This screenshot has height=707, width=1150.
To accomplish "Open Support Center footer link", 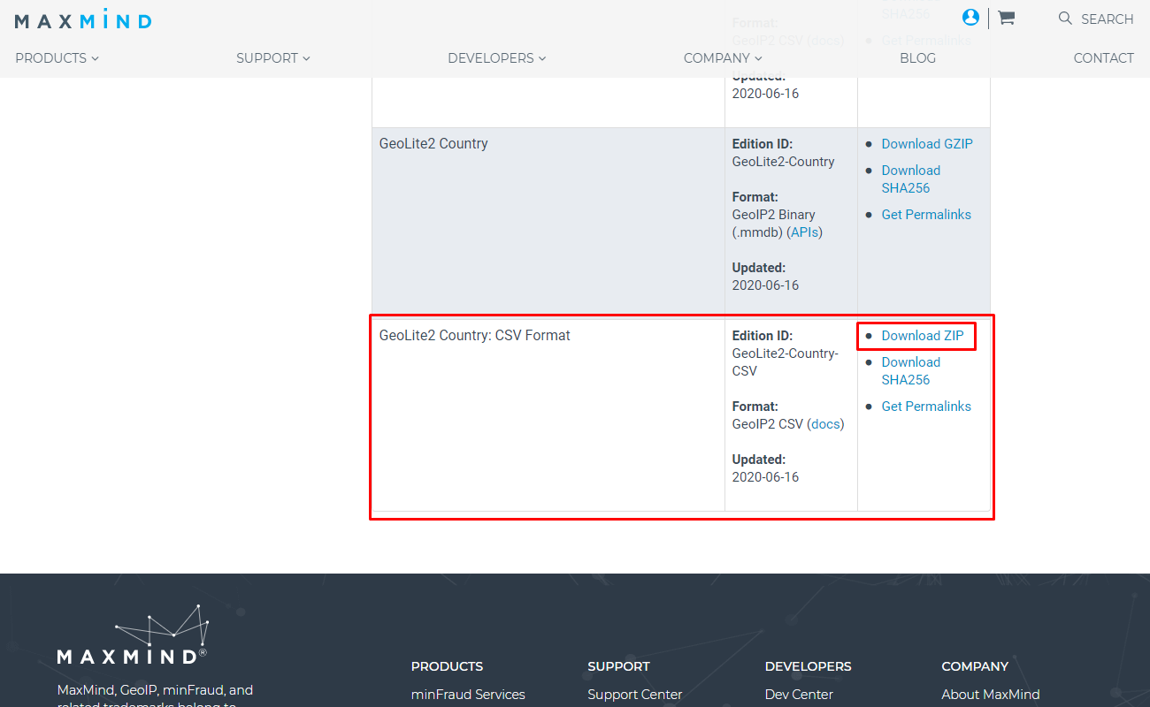I will [x=635, y=695].
